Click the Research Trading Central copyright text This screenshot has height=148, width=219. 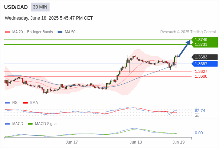point(188,32)
